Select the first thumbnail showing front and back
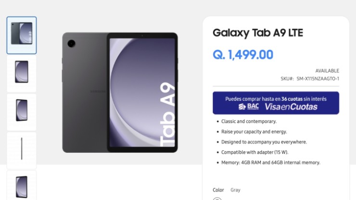 point(22,35)
